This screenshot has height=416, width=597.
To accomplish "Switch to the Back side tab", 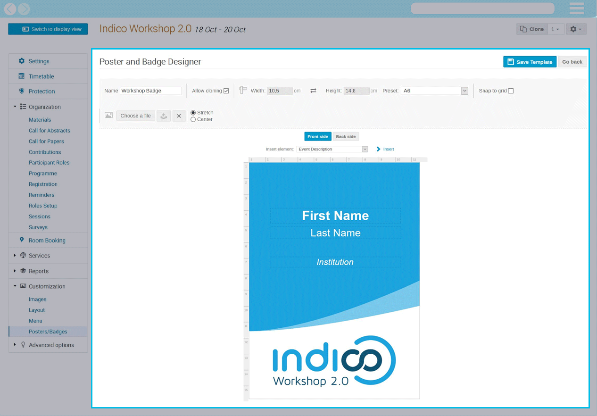I will [346, 137].
